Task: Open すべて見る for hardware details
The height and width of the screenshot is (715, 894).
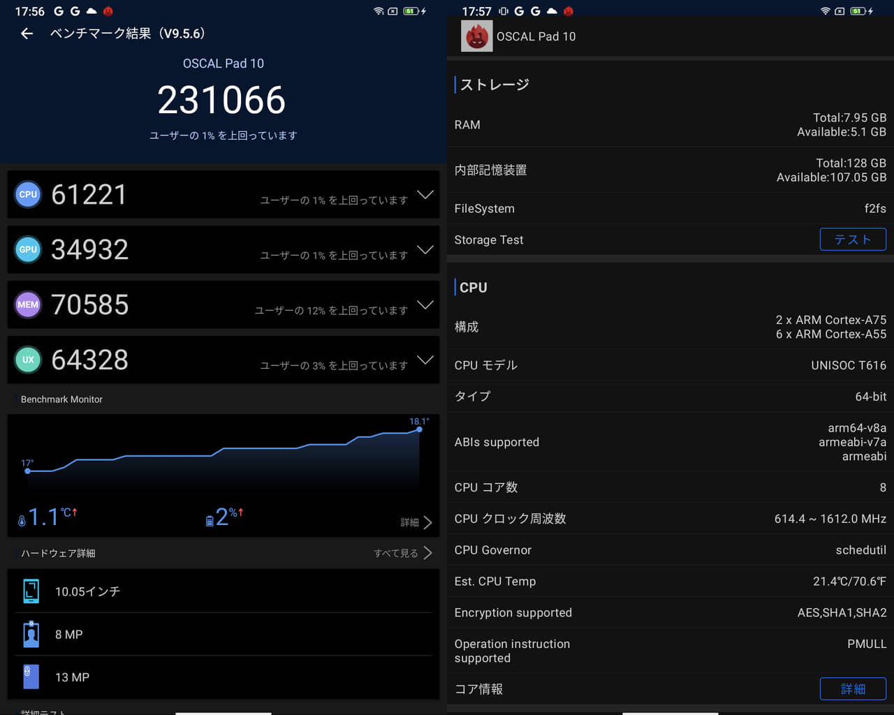Action: pyautogui.click(x=402, y=553)
